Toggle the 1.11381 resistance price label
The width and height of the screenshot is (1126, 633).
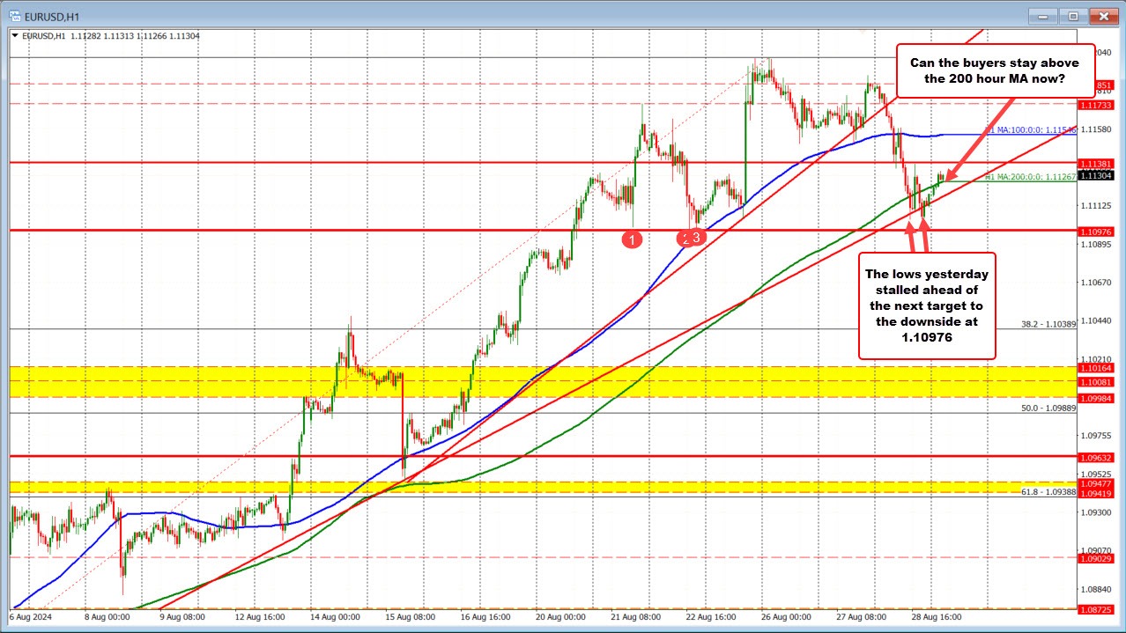(x=1095, y=164)
